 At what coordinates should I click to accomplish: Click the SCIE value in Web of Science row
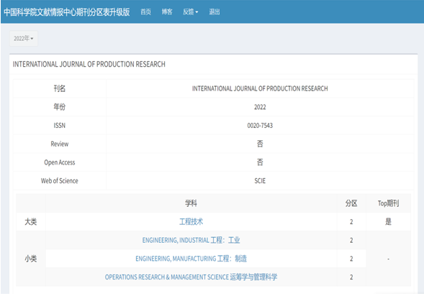tap(260, 181)
